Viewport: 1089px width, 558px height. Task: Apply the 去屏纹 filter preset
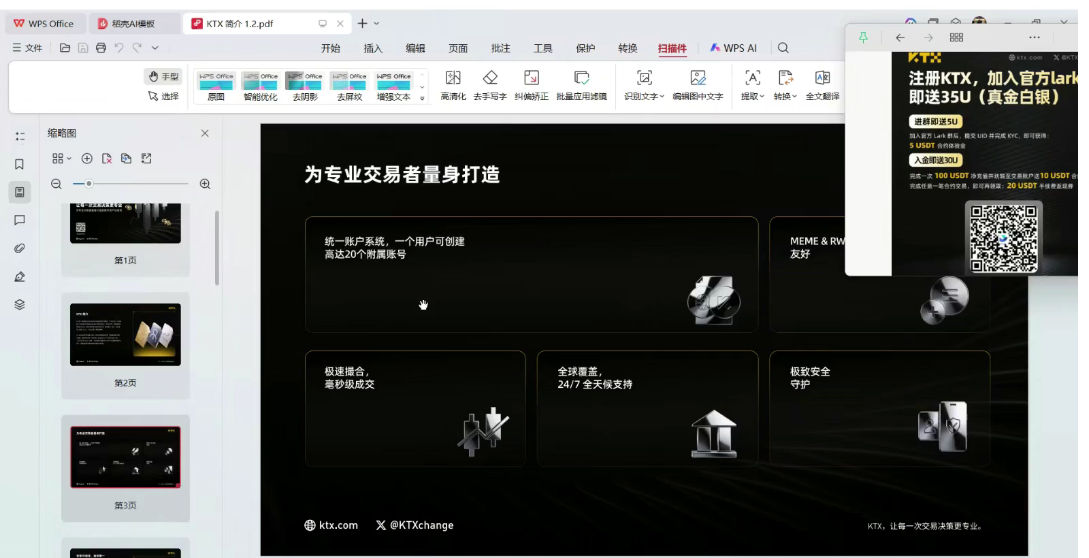coord(348,86)
